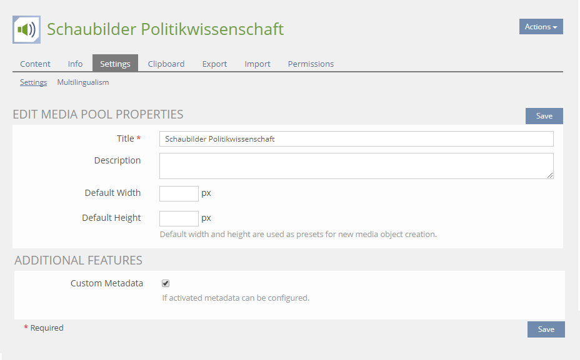
Task: Open the Info tab
Action: 75,64
